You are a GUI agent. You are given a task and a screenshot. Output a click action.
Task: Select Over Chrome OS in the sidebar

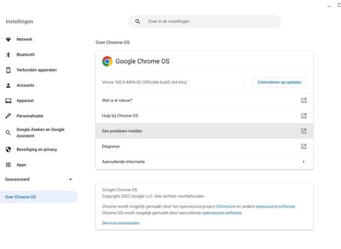click(x=38, y=197)
